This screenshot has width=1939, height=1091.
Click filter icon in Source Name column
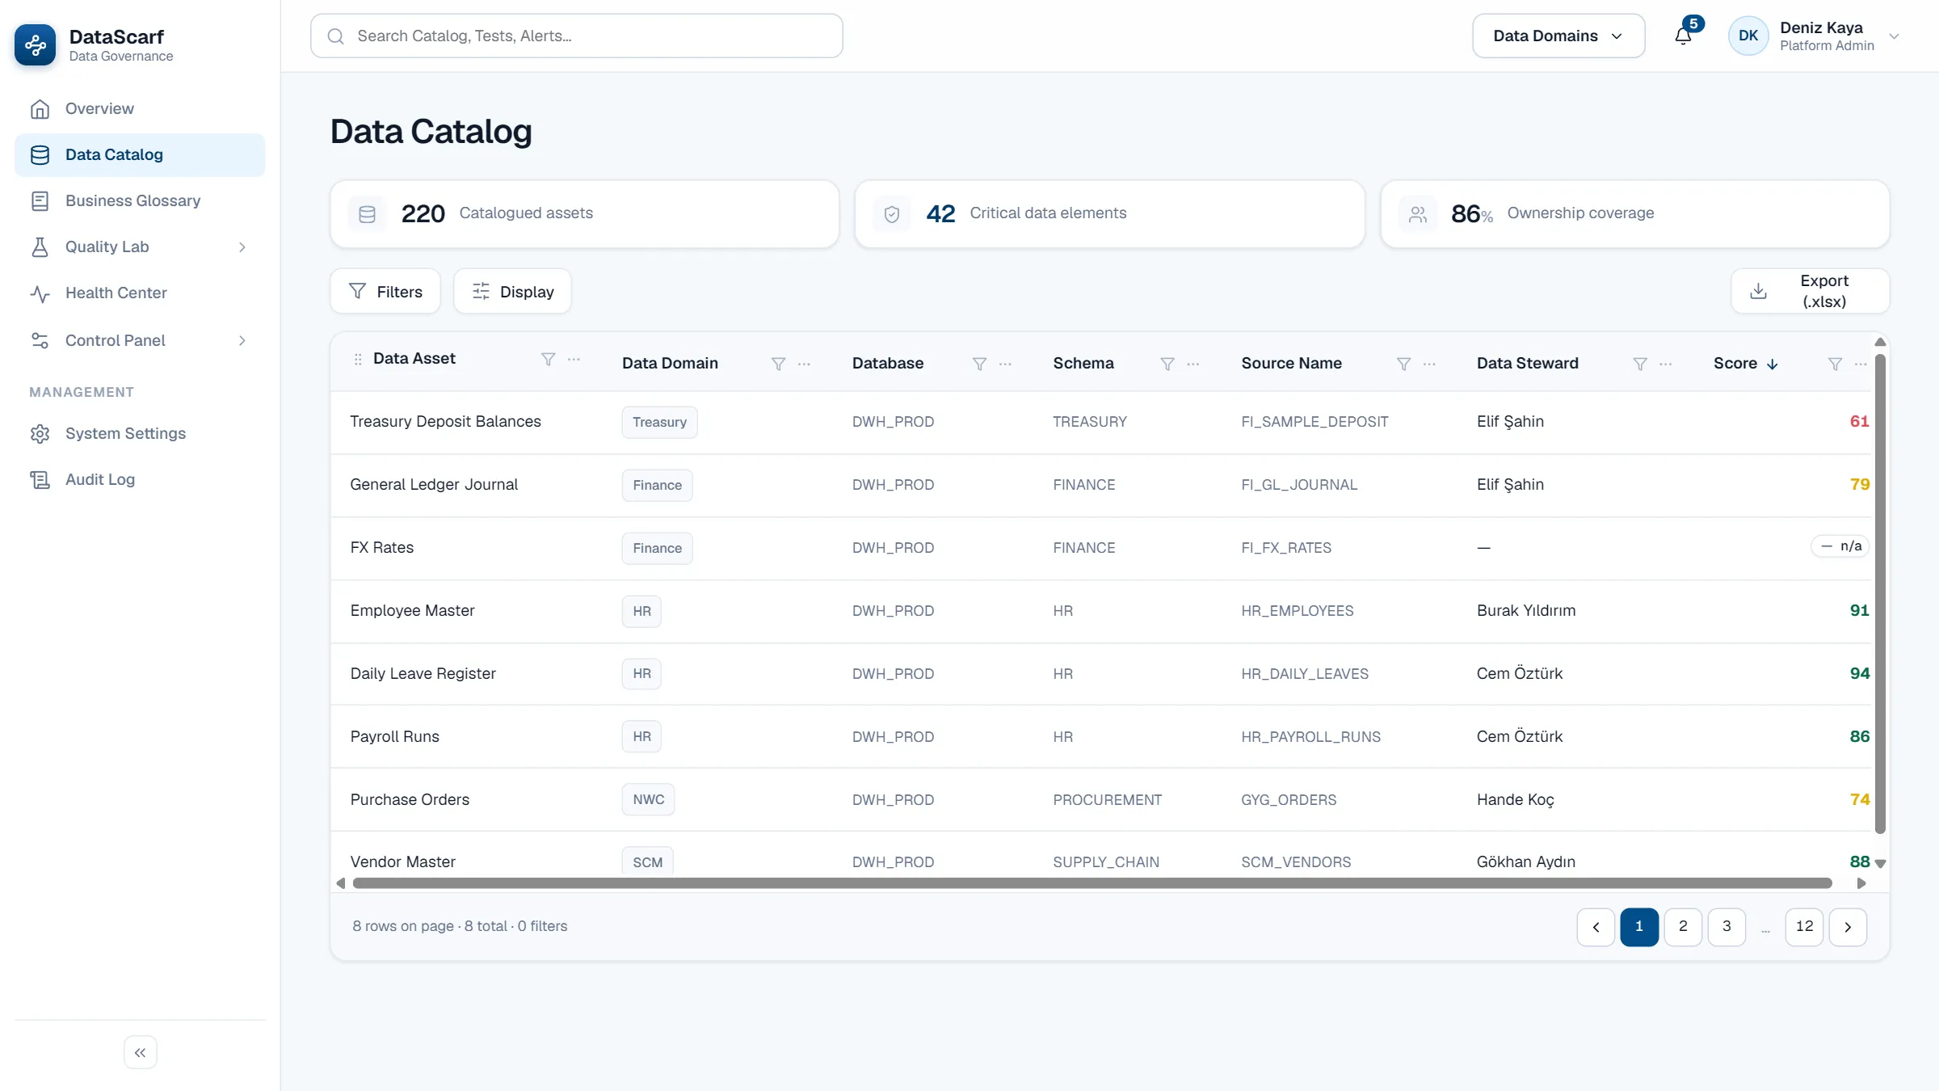[x=1404, y=364]
